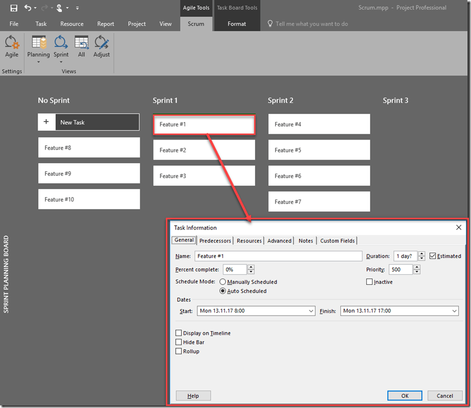471x408 pixels.
Task: Open the Sprint view icon
Action: [61, 44]
